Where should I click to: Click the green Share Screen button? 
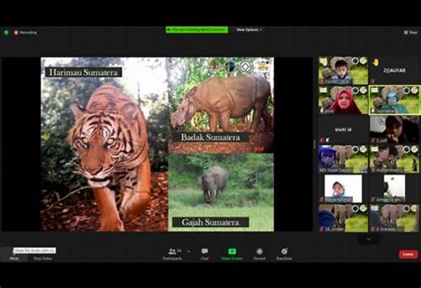coord(232,254)
